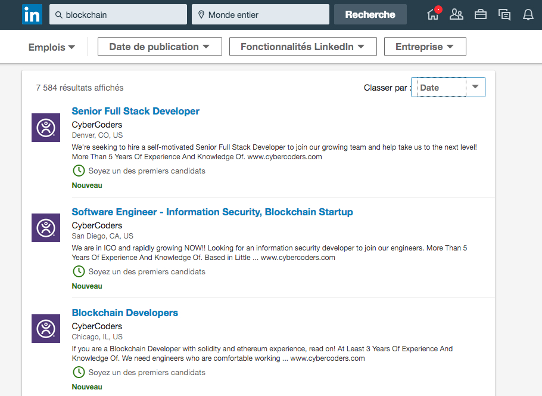Image resolution: width=542 pixels, height=396 pixels.
Task: Open the My Network people icon
Action: (x=456, y=14)
